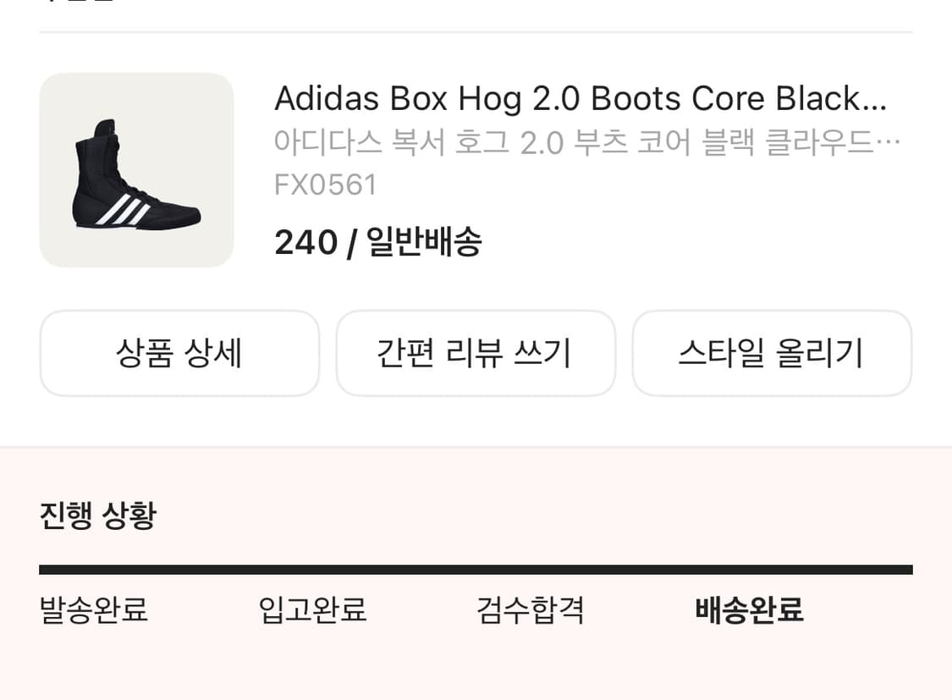The height and width of the screenshot is (700, 952).
Task: Tap the 검수합격 inspection status
Action: (x=530, y=609)
